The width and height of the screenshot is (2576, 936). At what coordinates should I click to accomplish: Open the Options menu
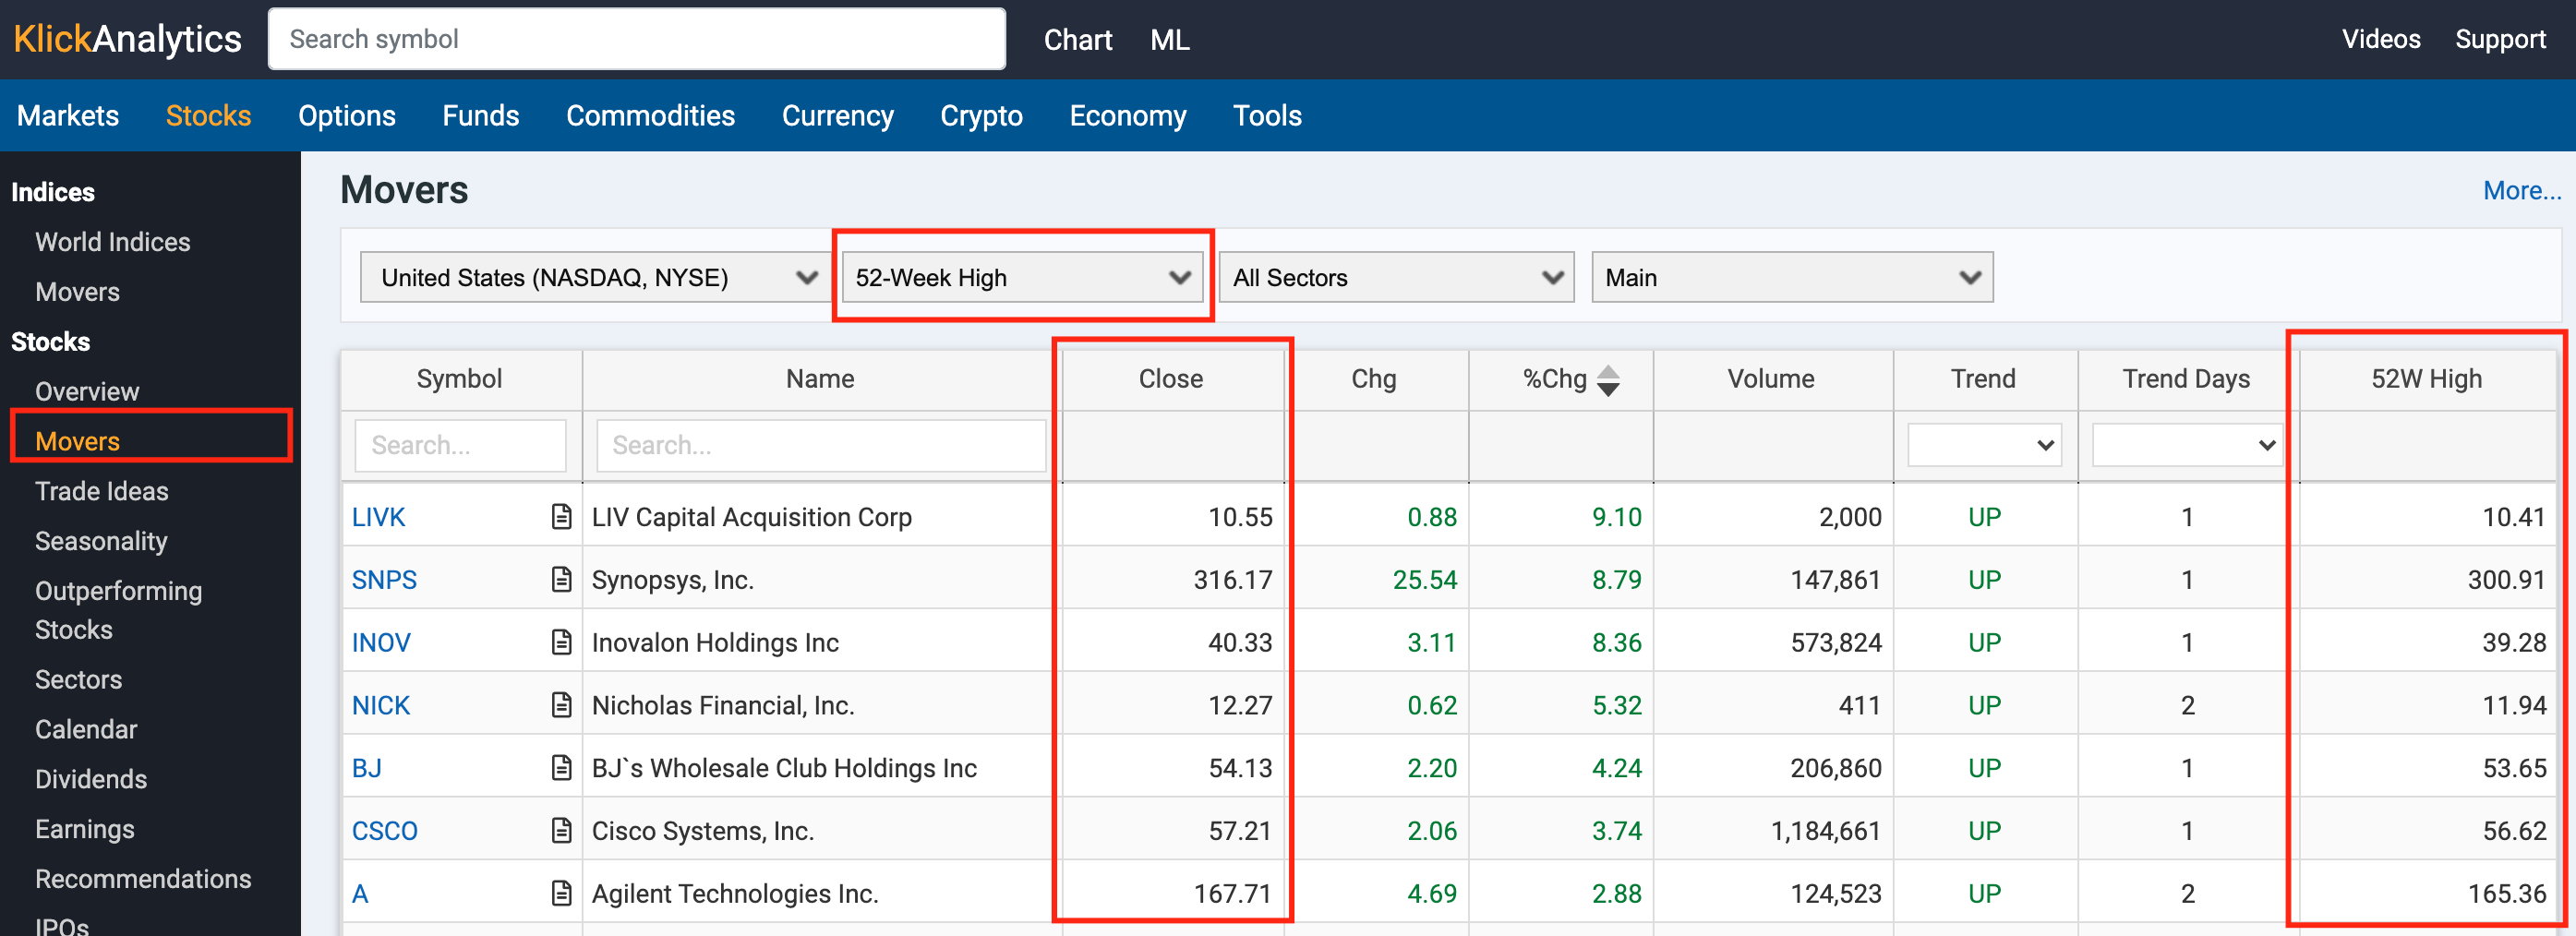(347, 116)
